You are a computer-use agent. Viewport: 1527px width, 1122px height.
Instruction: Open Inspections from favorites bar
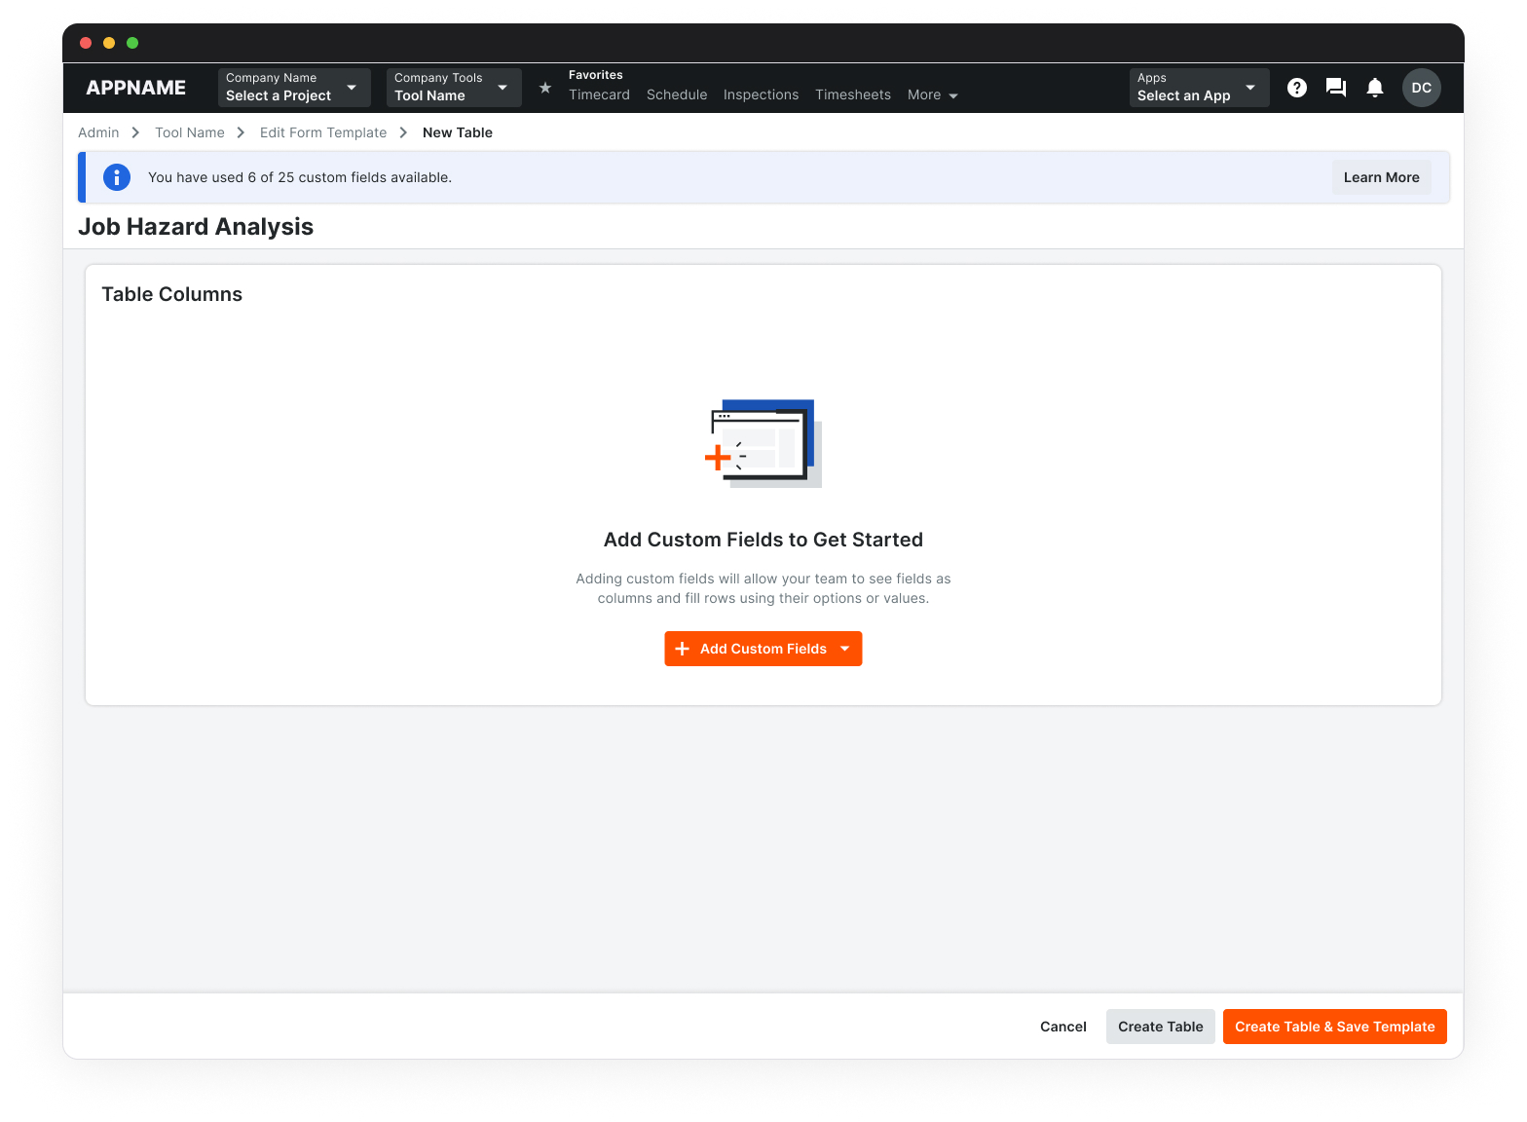pos(761,95)
